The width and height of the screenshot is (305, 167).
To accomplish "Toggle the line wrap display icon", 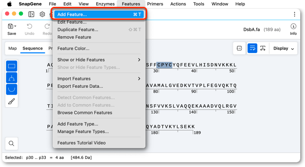I will [x=252, y=48].
